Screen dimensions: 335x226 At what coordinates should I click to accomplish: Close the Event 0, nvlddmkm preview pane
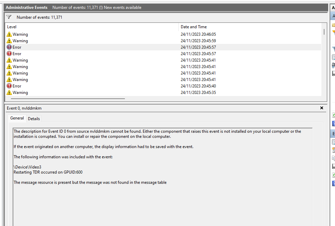[x=322, y=108]
